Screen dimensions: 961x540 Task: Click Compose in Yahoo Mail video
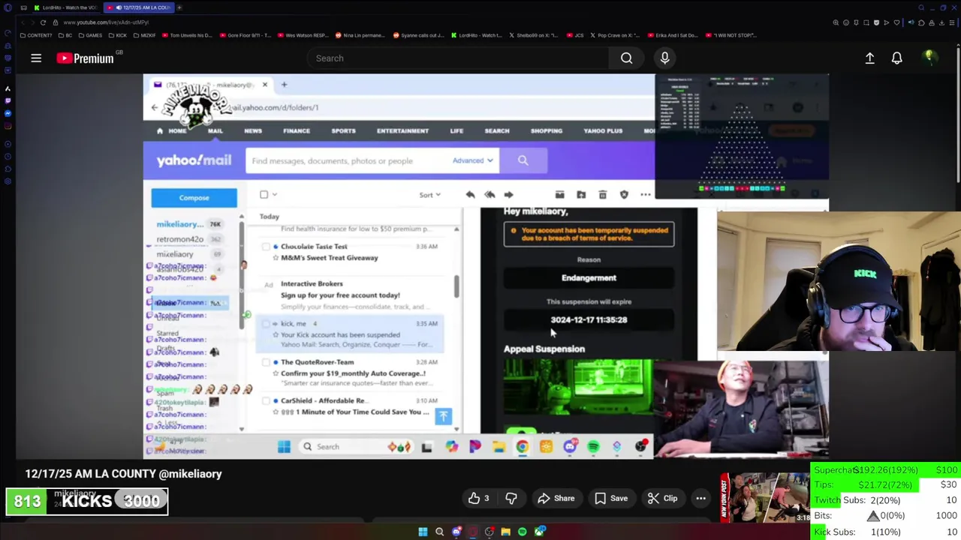click(194, 198)
